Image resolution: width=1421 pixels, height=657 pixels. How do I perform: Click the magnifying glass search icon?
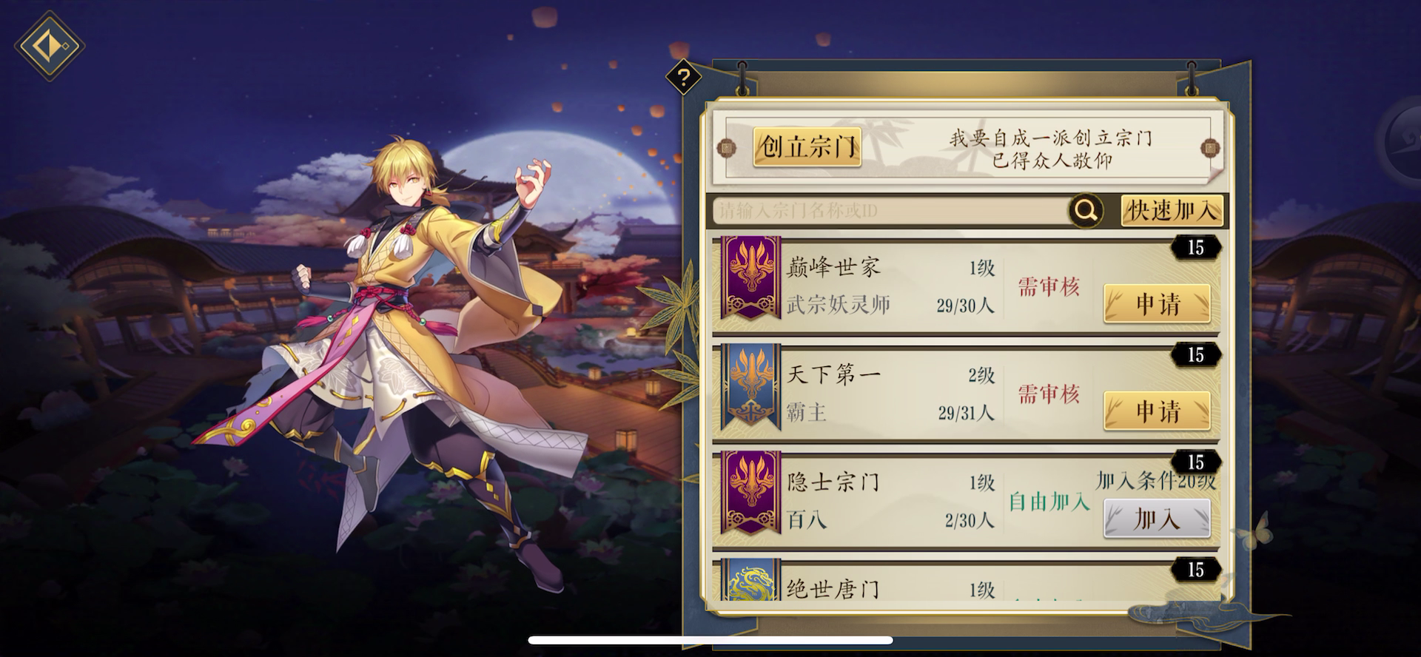coord(1086,211)
